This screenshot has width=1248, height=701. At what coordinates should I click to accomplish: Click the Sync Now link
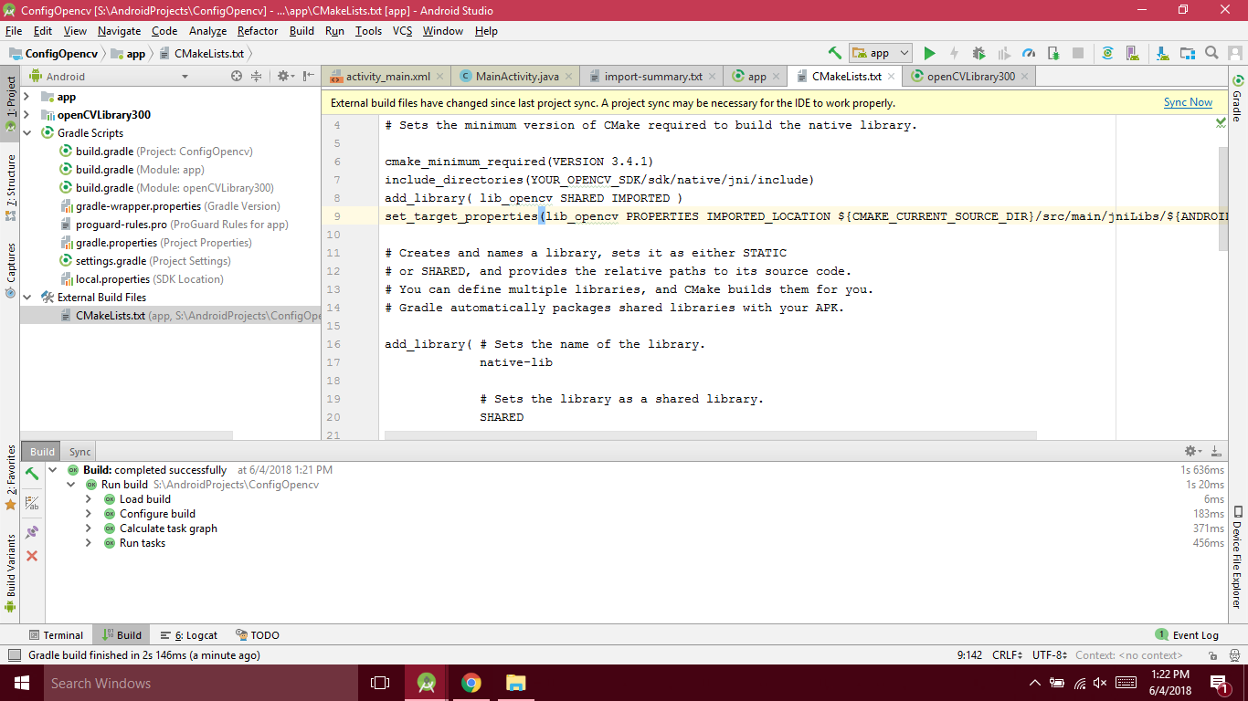[x=1188, y=103]
